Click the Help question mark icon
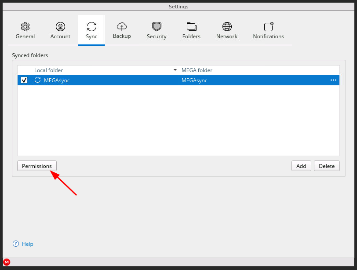 click(x=16, y=244)
